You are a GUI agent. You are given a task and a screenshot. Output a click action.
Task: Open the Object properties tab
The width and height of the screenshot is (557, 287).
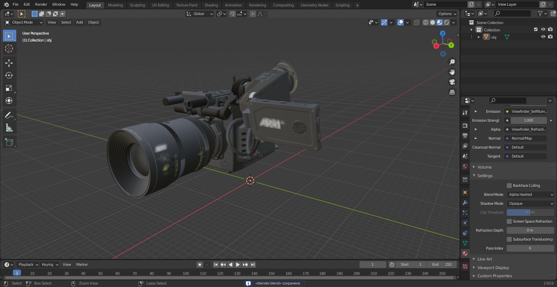tap(465, 192)
